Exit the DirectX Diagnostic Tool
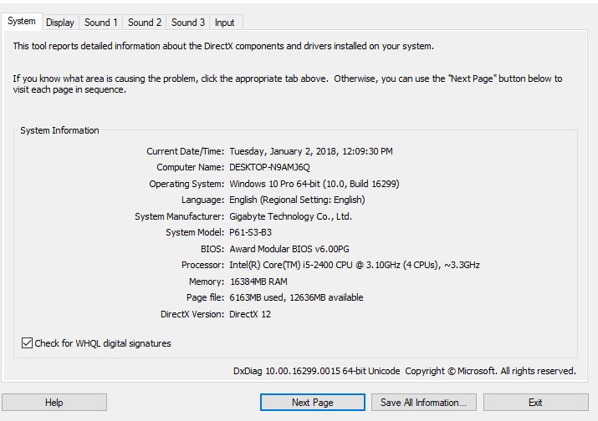 pyautogui.click(x=536, y=403)
